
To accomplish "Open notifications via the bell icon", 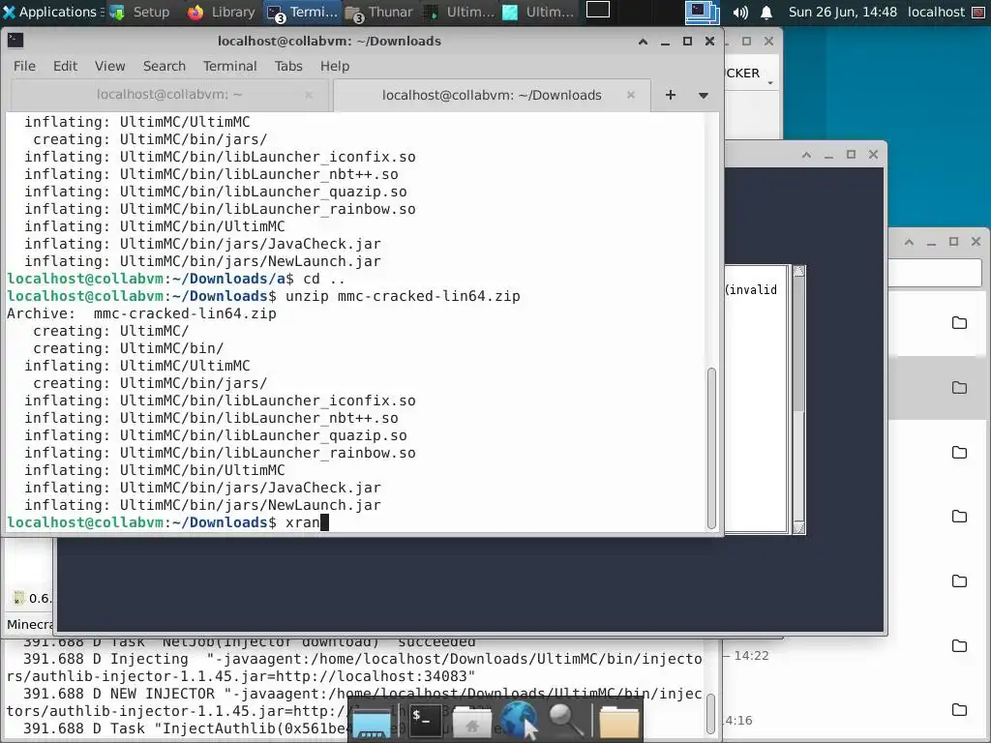I will [x=766, y=12].
